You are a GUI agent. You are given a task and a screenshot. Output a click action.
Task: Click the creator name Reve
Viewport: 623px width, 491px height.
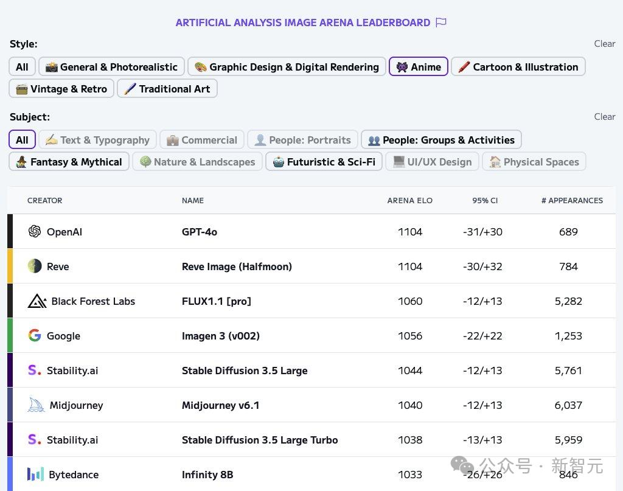[x=58, y=266]
